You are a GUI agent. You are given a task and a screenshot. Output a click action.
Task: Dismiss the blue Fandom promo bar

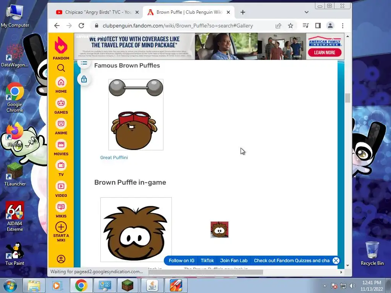pos(336,261)
